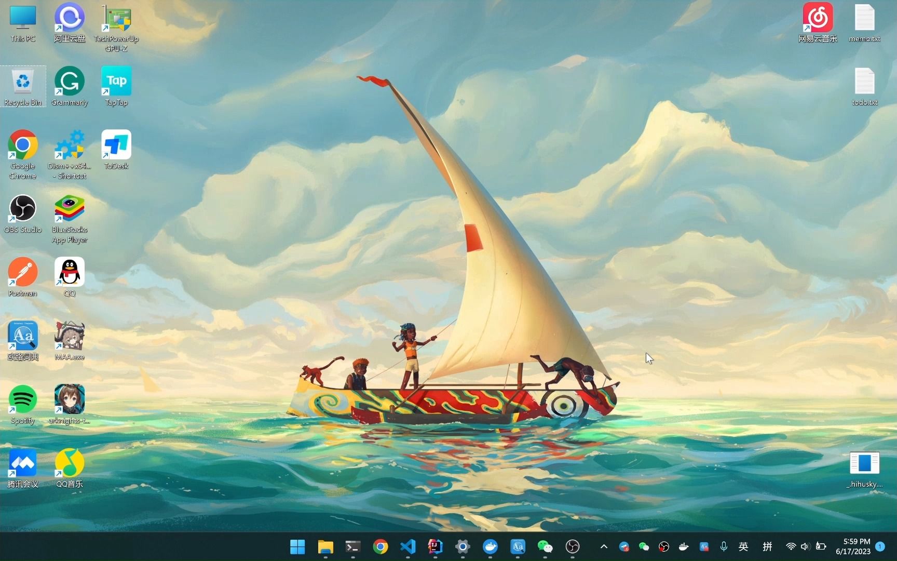Open OBS Studio from taskbar
This screenshot has height=561, width=897.
[573, 546]
